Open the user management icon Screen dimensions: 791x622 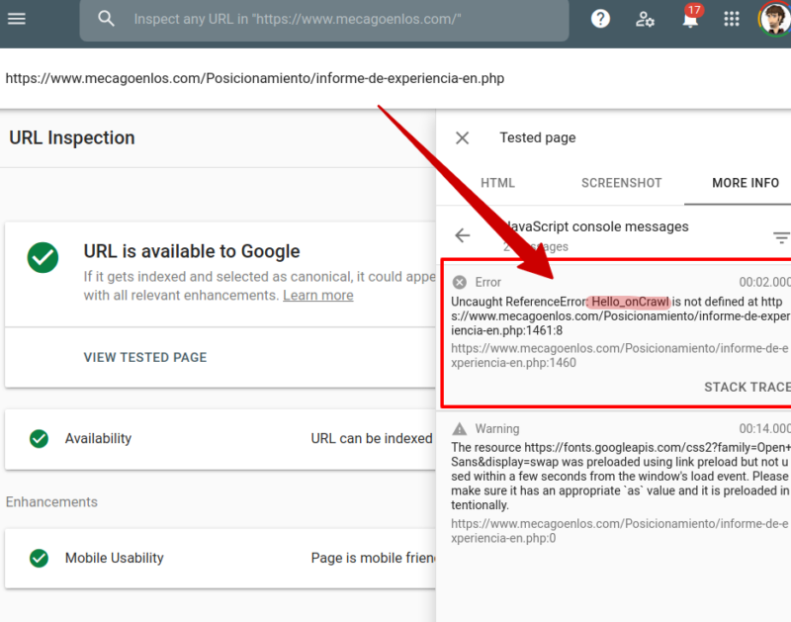[645, 19]
